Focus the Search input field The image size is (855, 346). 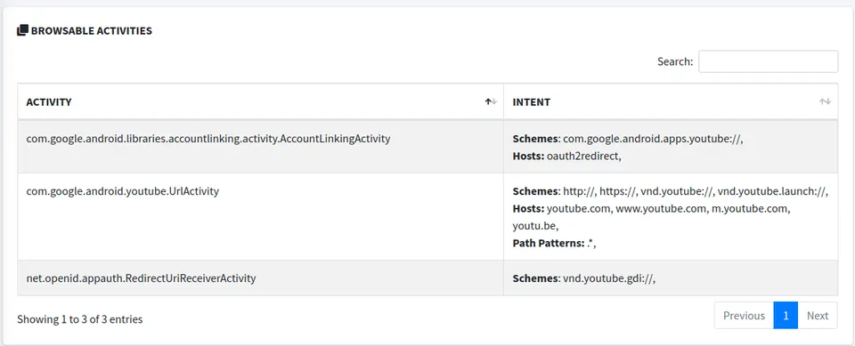(769, 61)
